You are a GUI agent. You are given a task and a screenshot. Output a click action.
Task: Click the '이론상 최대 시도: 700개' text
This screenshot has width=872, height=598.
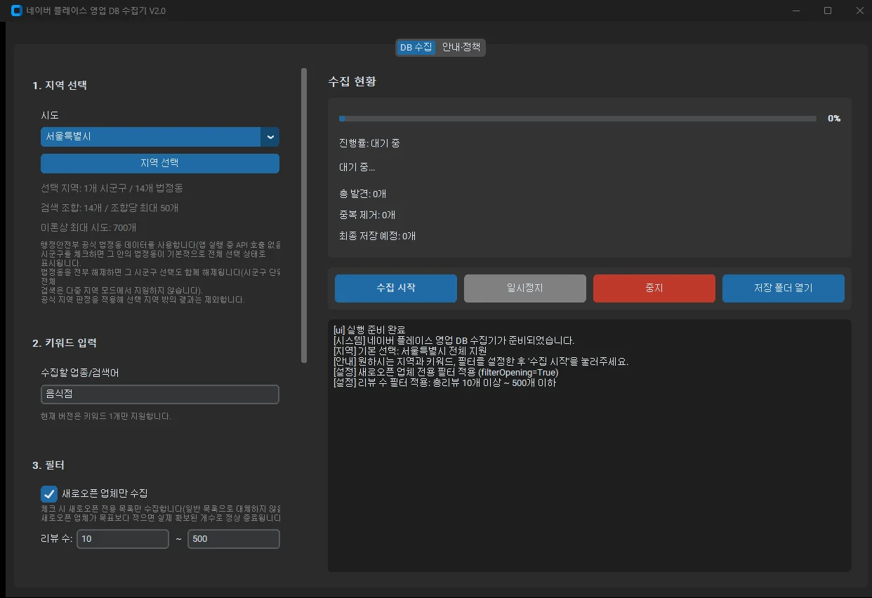coord(88,227)
